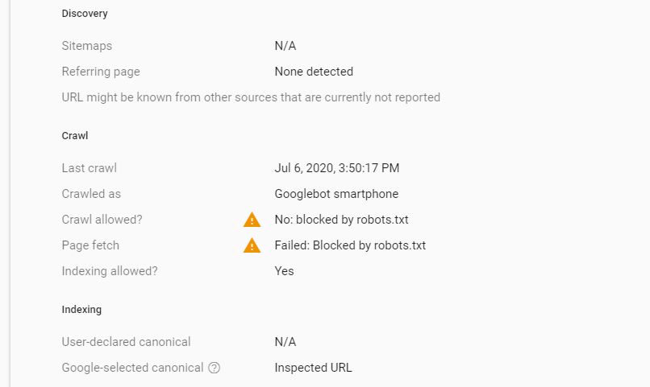Click the 'URL might be known' note text
The image size is (650, 387).
tap(251, 97)
